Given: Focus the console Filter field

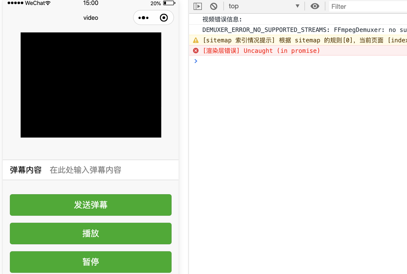Looking at the screenshot, I should pos(368,6).
